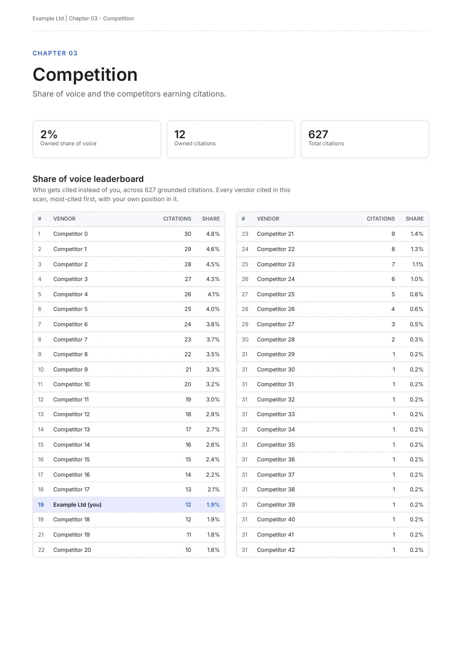The width and height of the screenshot is (462, 654).
Task: Click 'Competitor 23' vendor name
Action: [x=276, y=264]
